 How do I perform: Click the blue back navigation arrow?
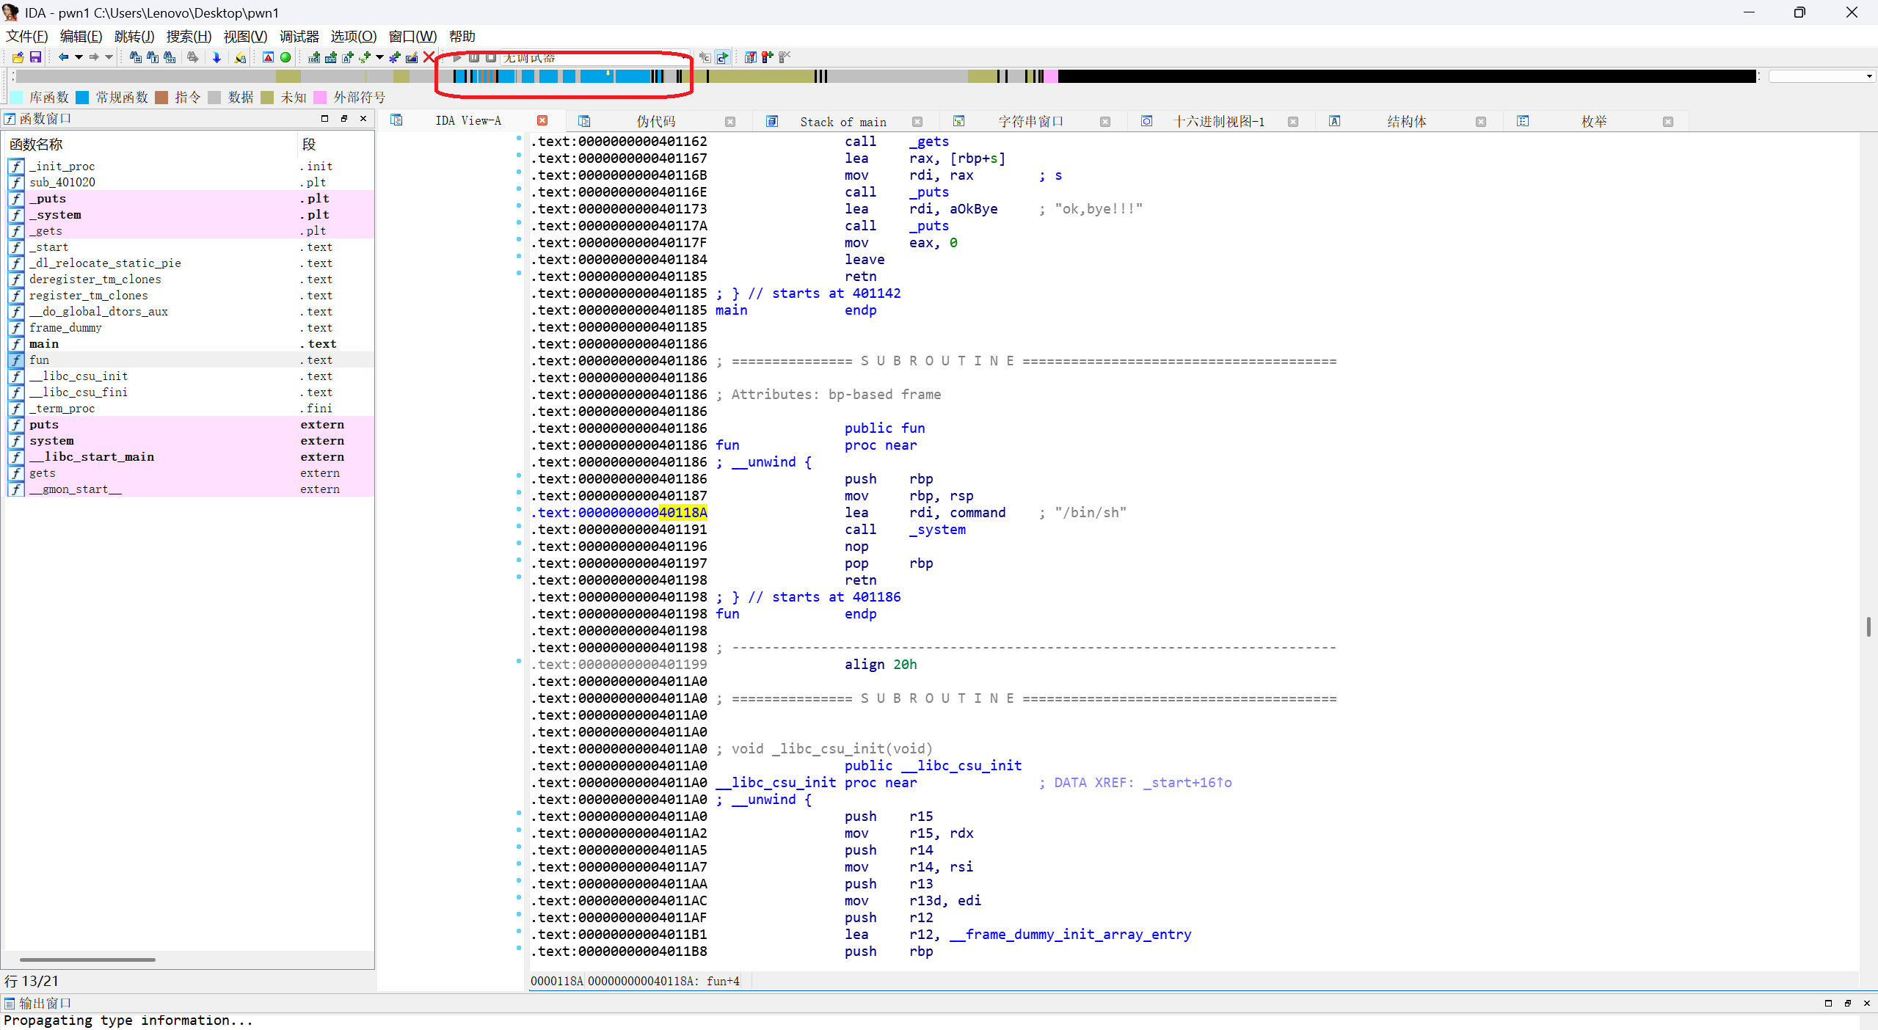[x=63, y=57]
